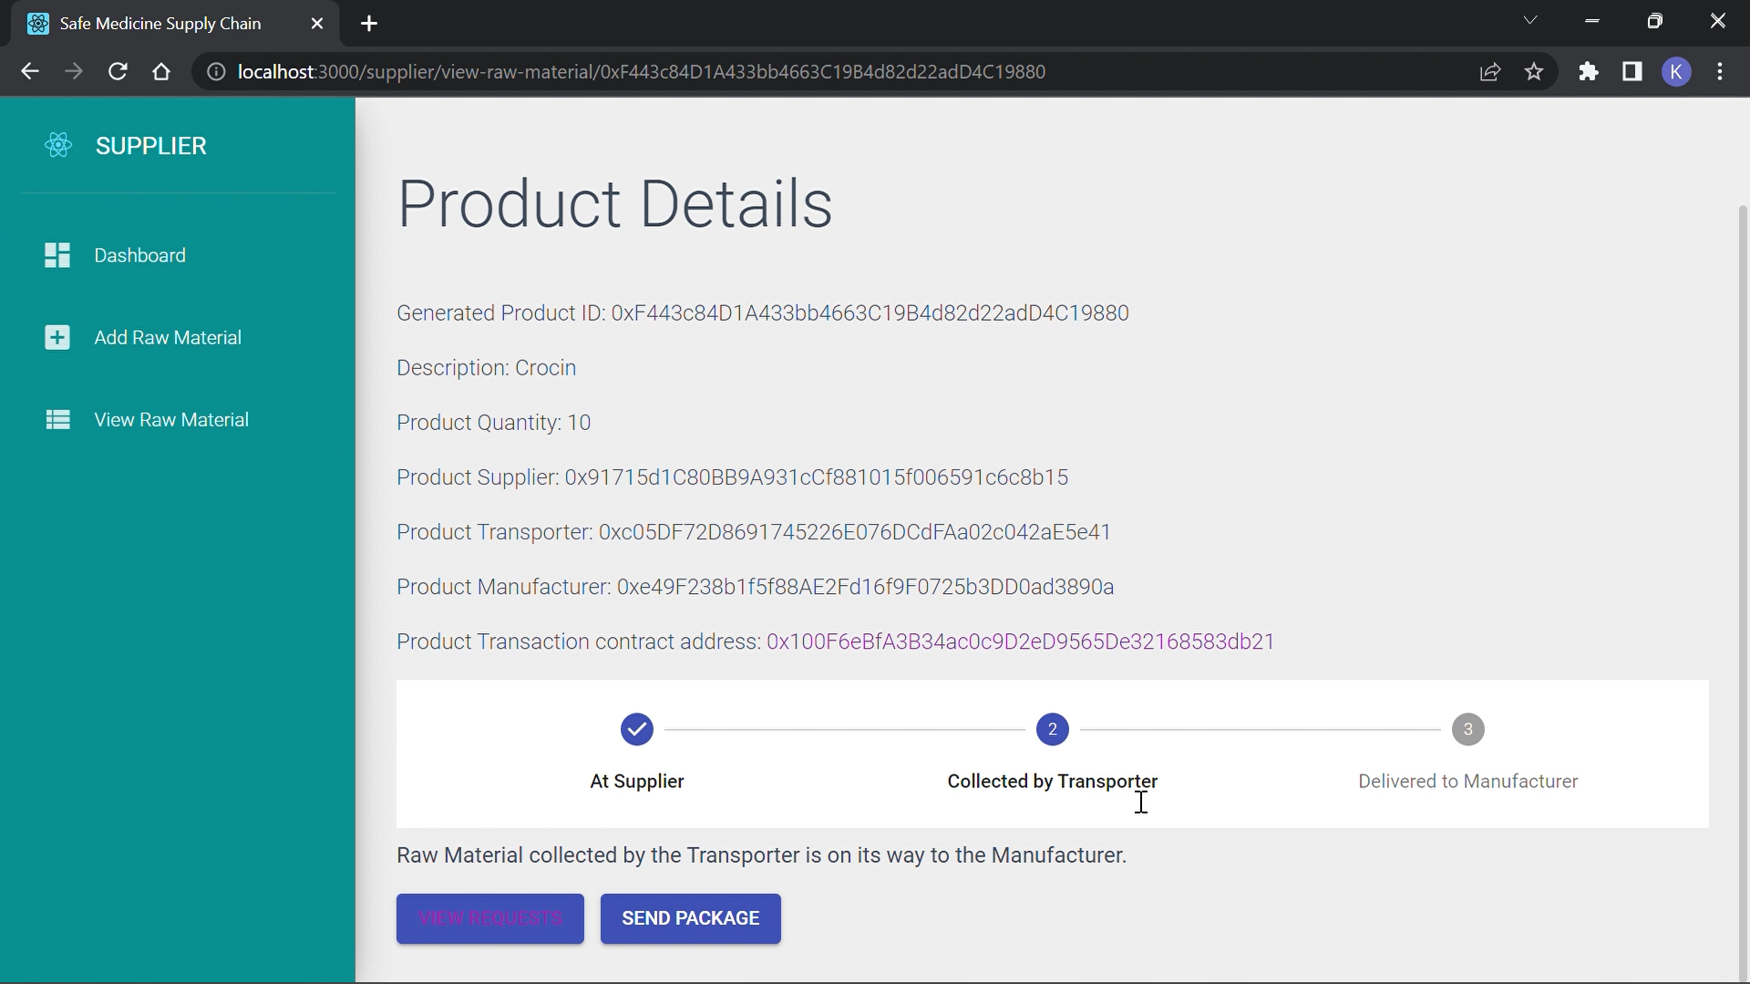Open a new browser tab

pos(368,24)
